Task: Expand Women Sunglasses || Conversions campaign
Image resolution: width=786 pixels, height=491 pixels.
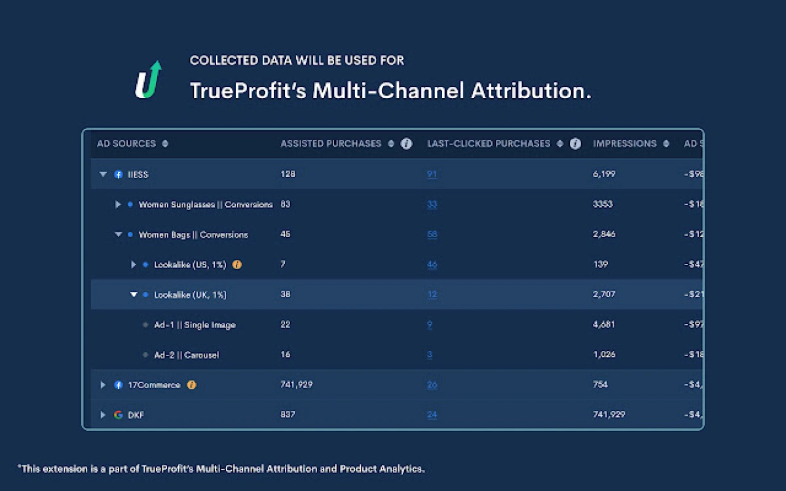Action: point(119,204)
